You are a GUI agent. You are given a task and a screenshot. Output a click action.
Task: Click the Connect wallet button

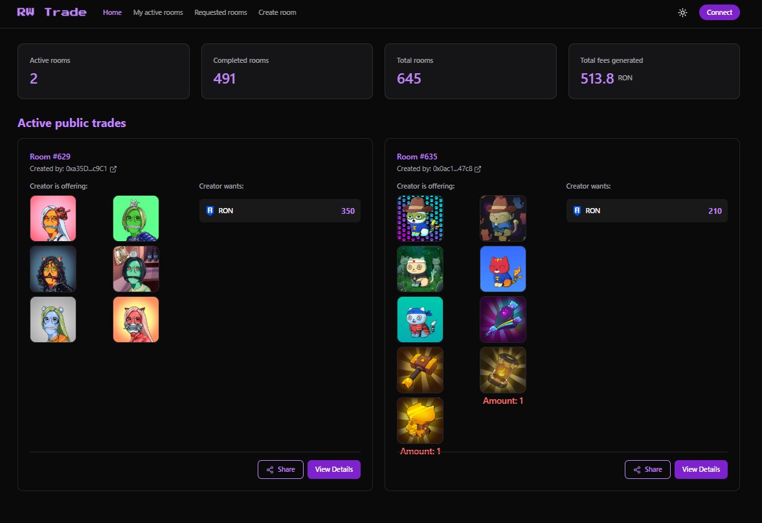(719, 13)
